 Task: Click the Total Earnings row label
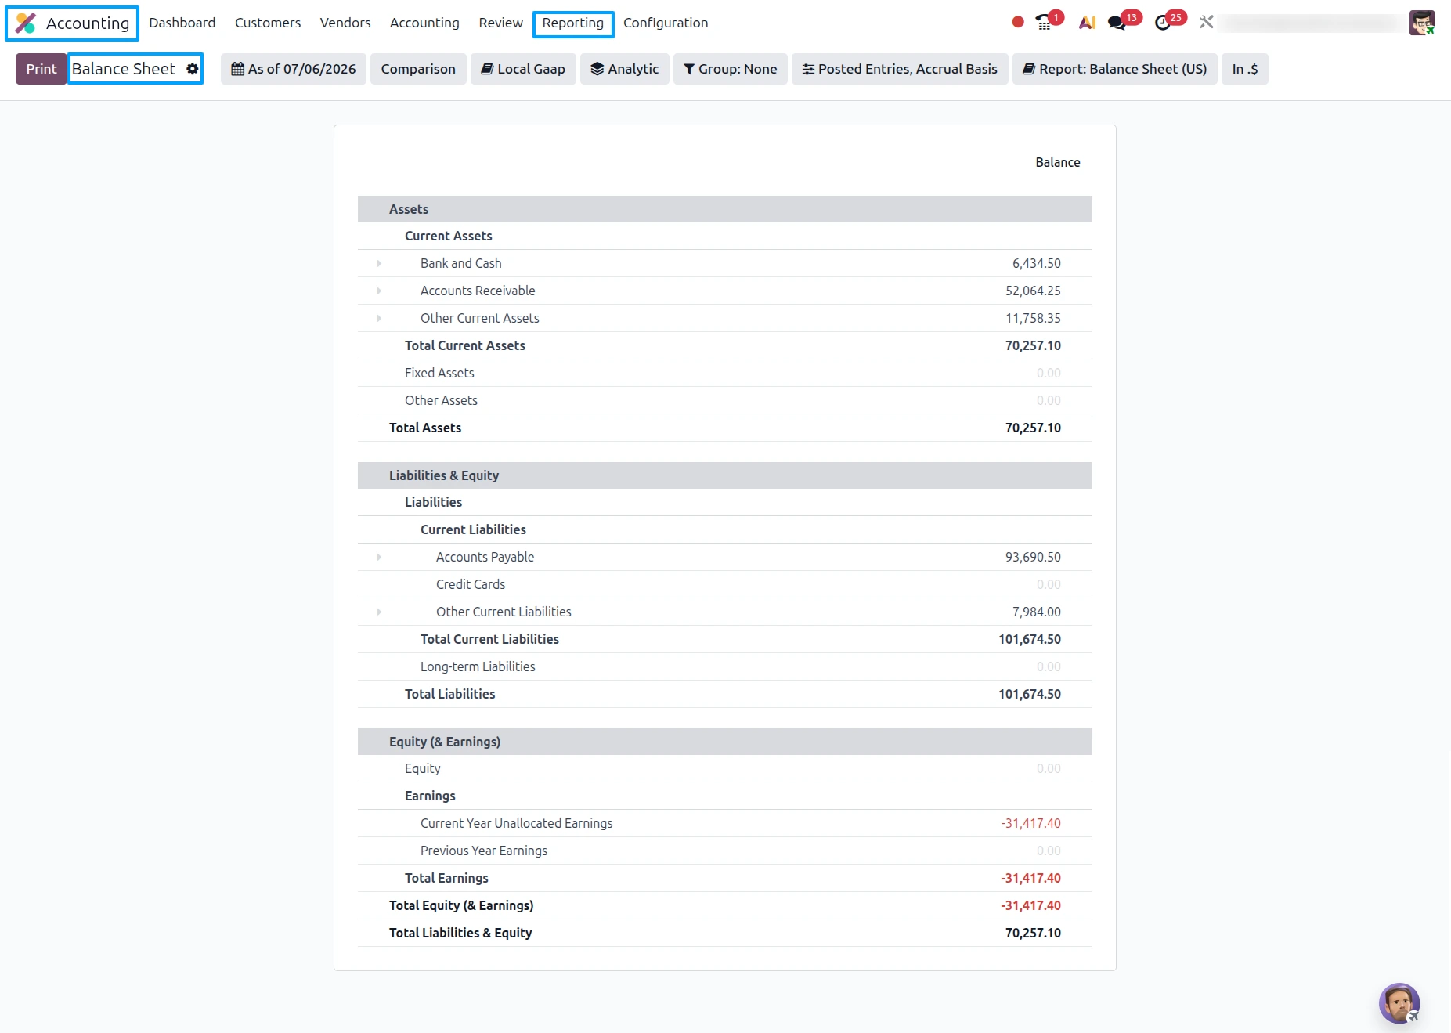coord(446,878)
